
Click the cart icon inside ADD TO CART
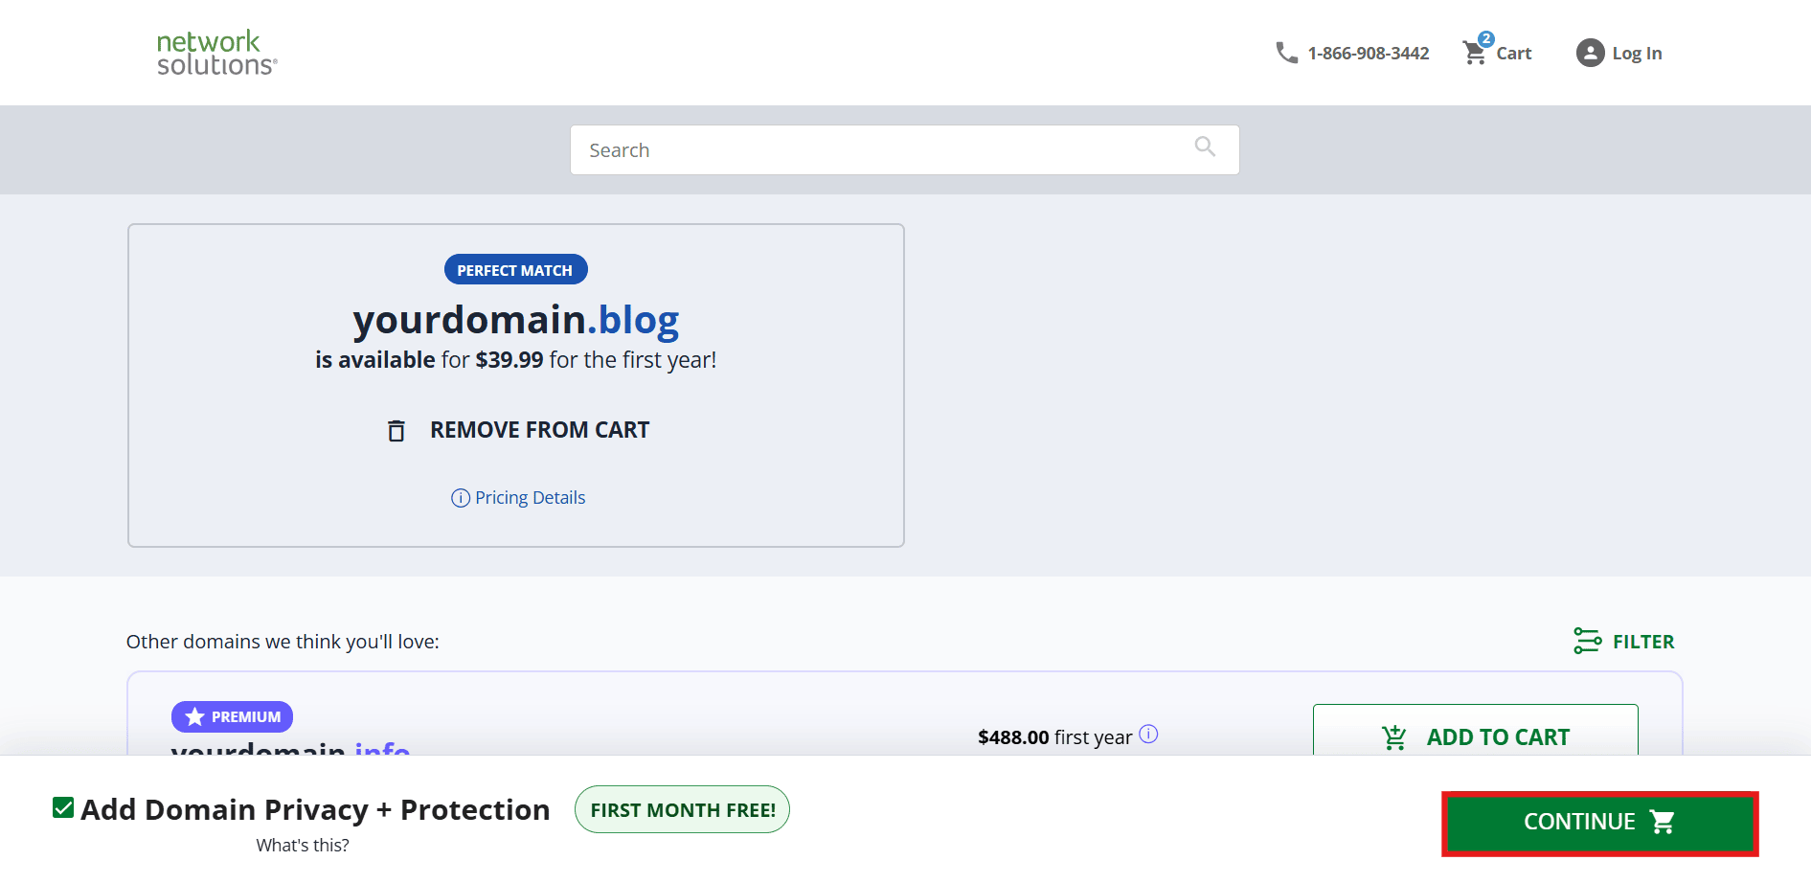[1394, 736]
